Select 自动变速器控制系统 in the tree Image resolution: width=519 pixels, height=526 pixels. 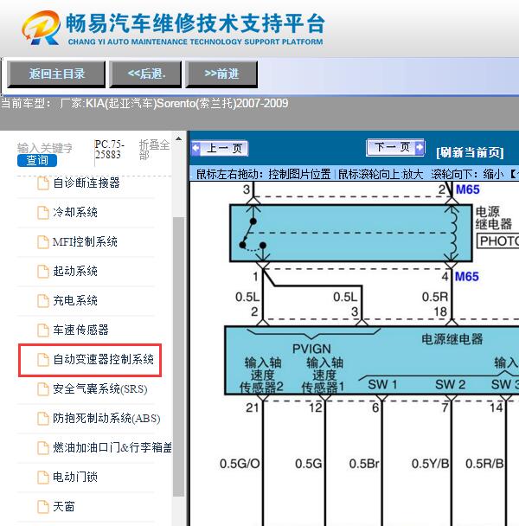point(103,359)
